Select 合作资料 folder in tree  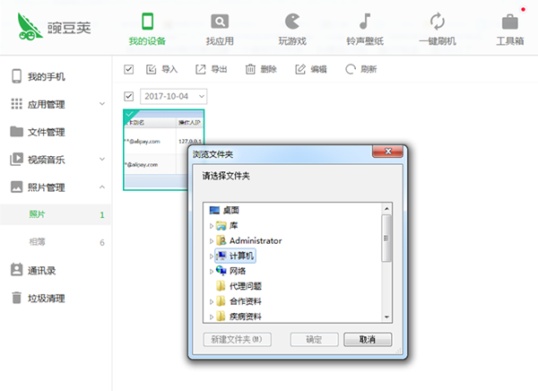(239, 301)
